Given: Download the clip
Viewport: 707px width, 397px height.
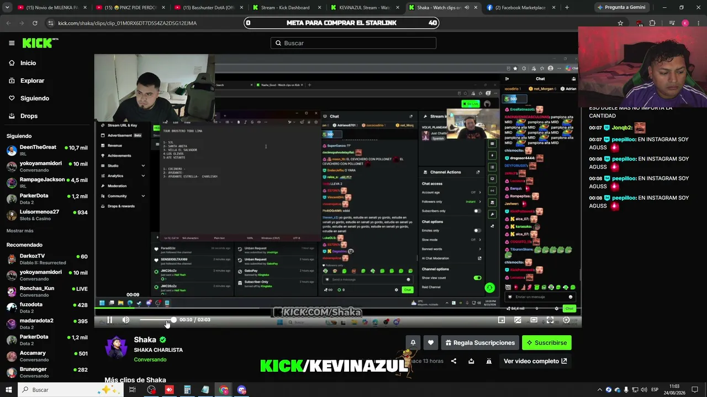Looking at the screenshot, I should (471, 361).
